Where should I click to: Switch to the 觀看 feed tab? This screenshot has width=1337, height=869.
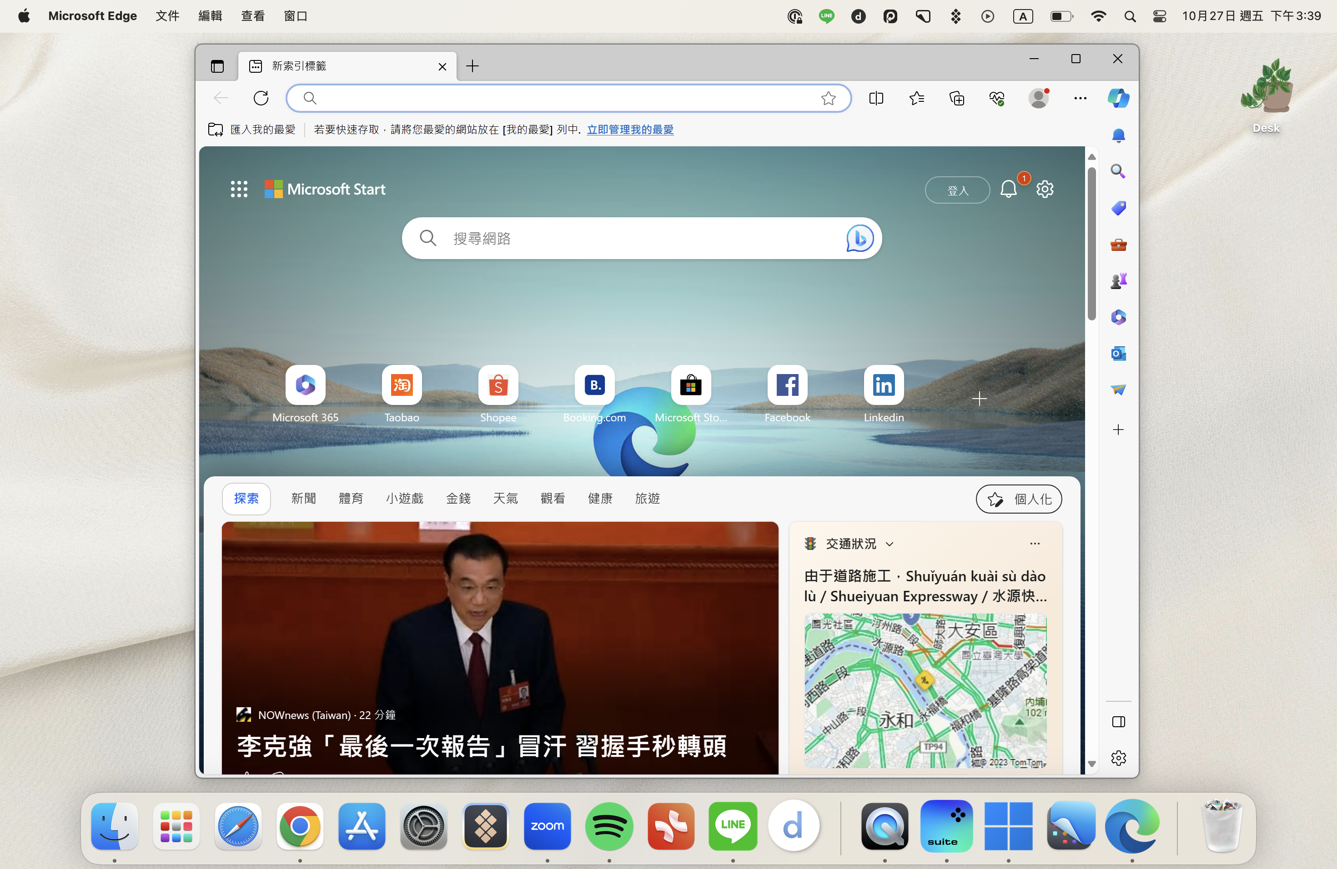[553, 499]
